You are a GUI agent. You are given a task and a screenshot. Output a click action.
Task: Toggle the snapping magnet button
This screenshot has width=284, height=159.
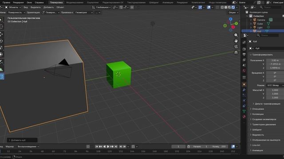(x=121, y=8)
